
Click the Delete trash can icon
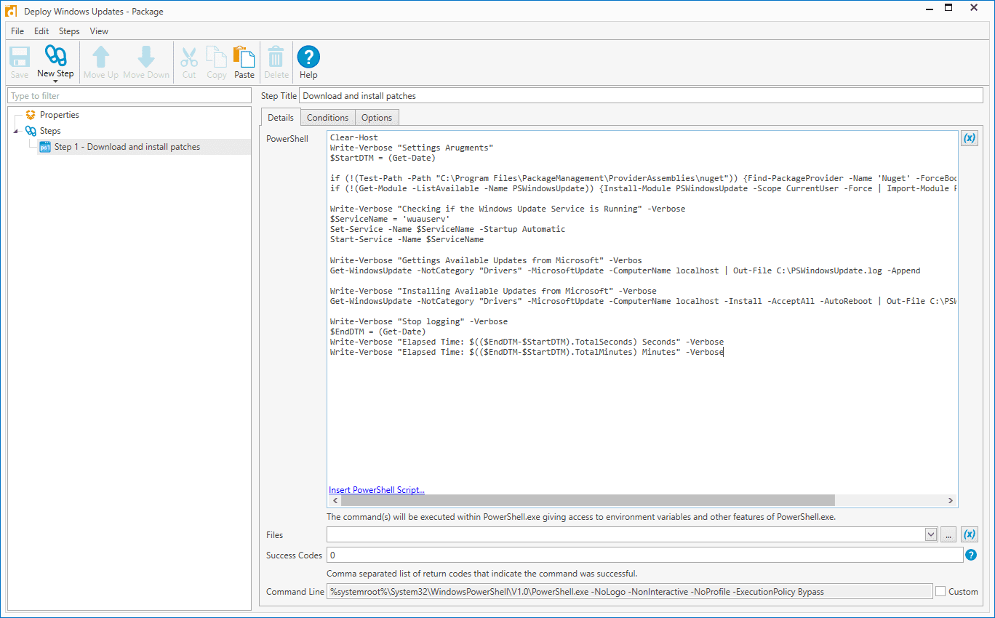(x=276, y=57)
